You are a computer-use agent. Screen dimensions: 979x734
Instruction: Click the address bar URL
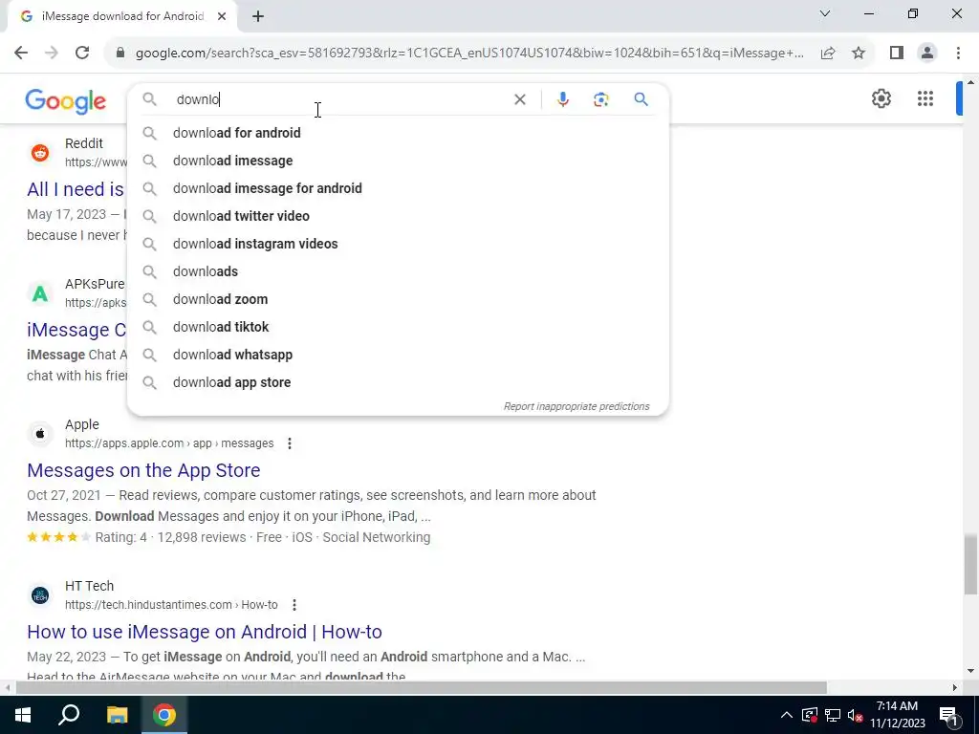pyautogui.click(x=469, y=54)
